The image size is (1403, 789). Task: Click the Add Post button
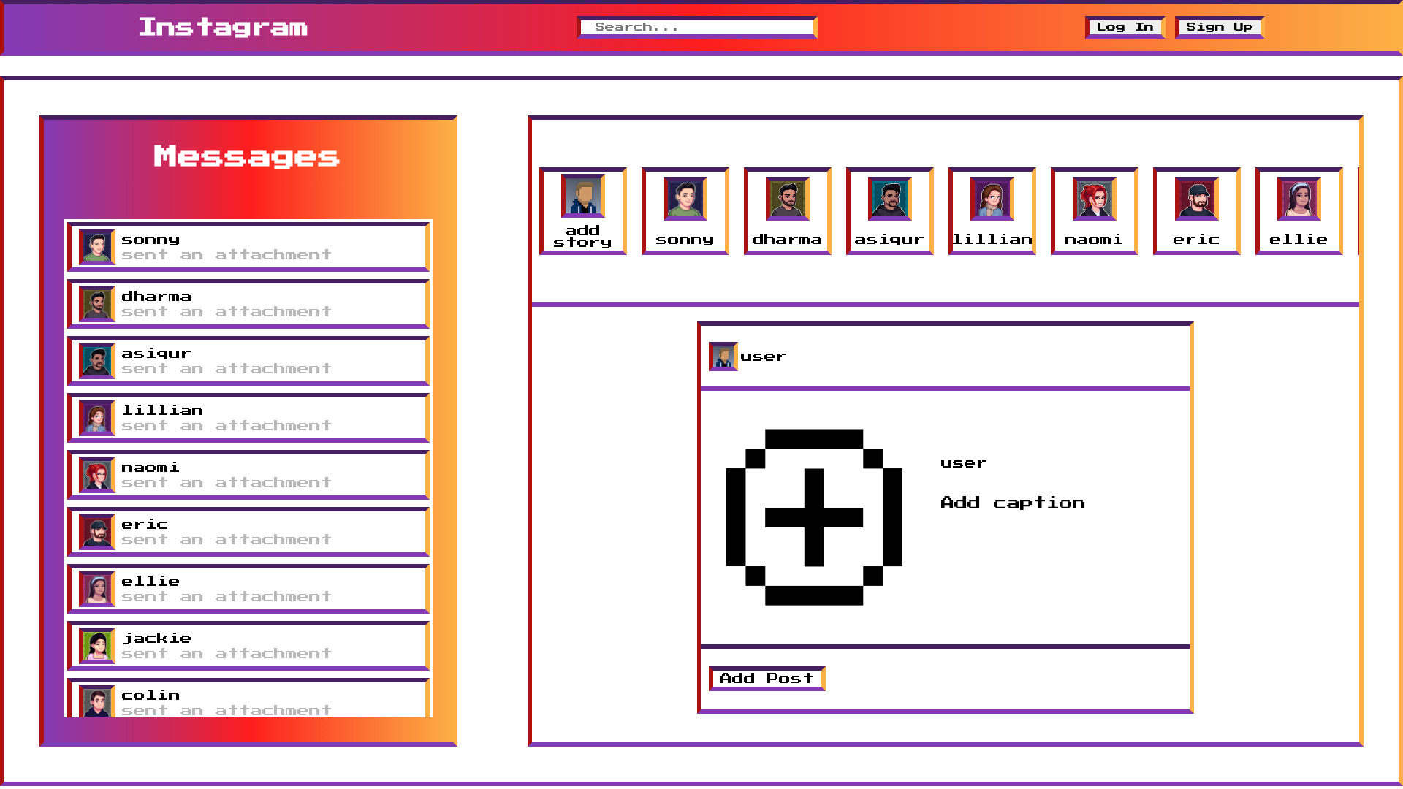click(x=767, y=679)
